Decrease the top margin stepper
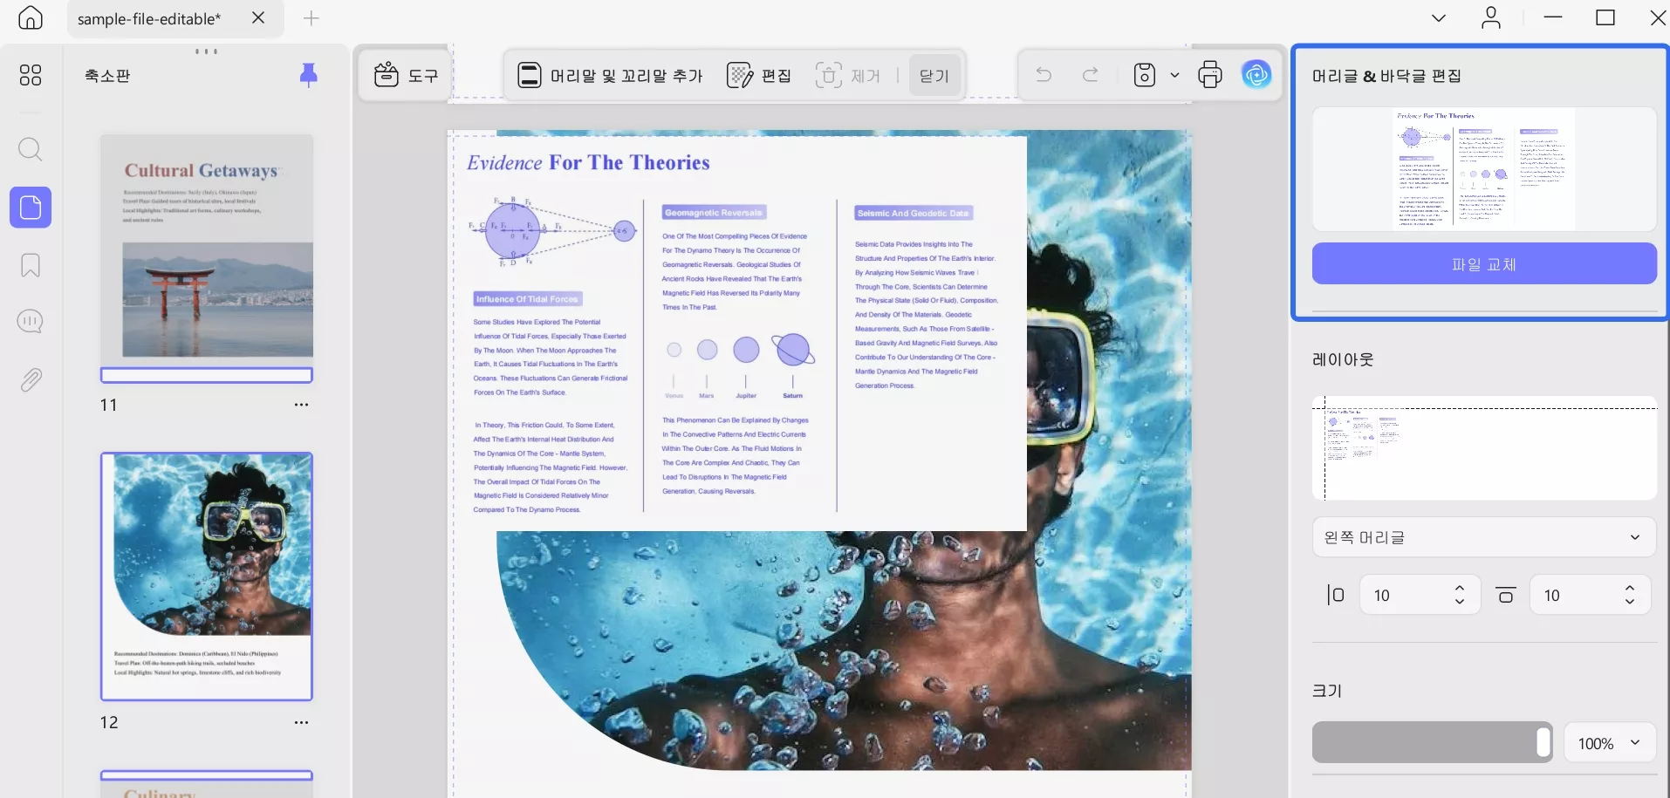The image size is (1670, 798). [x=1630, y=602]
